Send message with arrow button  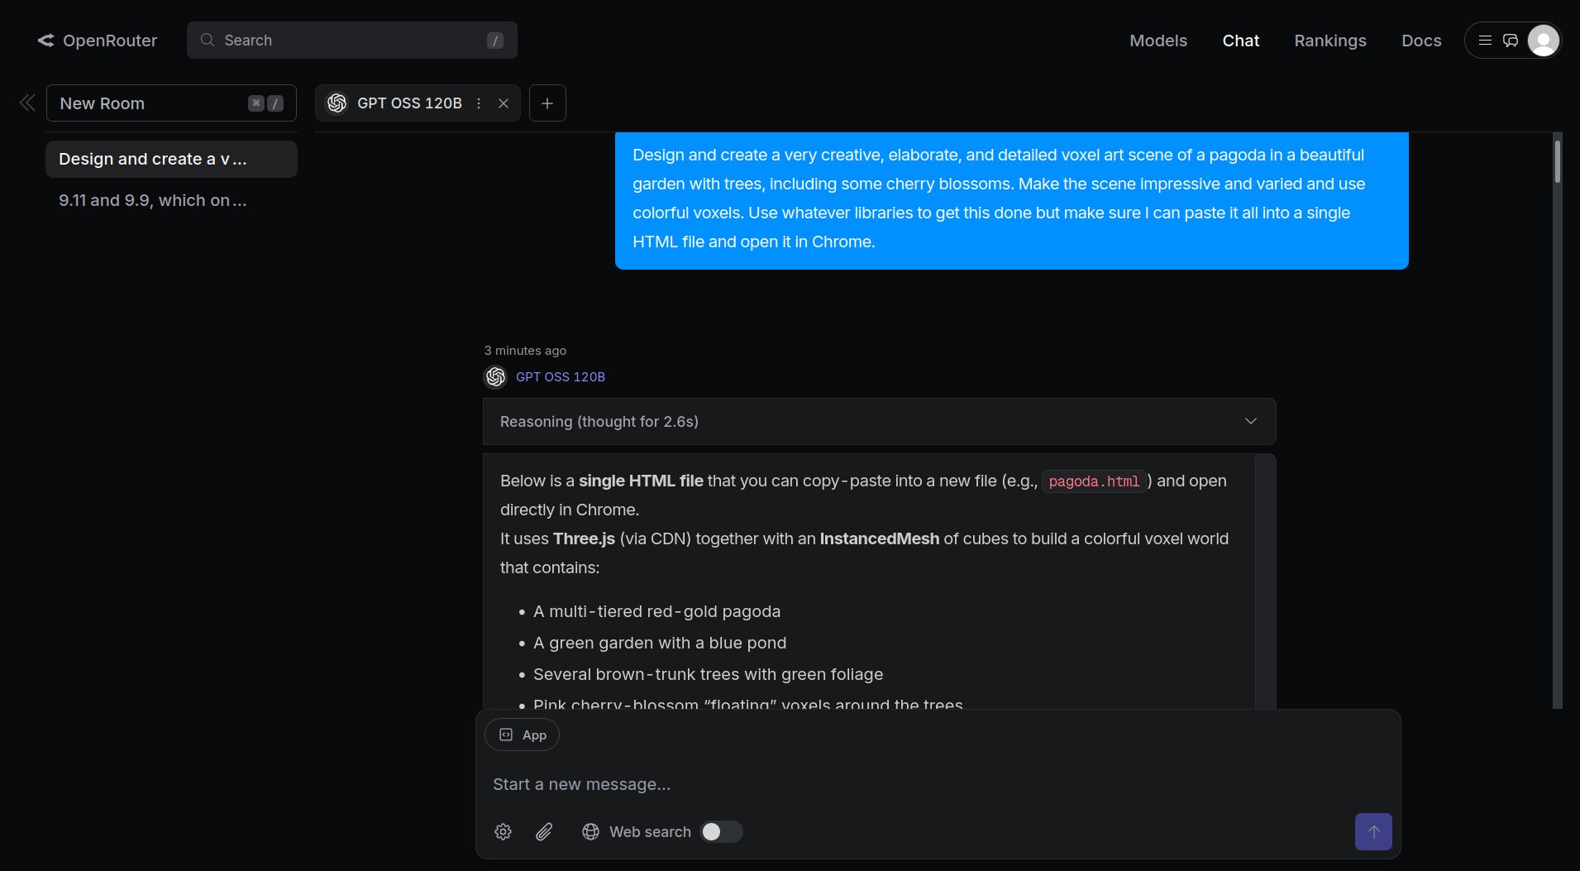[x=1373, y=832]
